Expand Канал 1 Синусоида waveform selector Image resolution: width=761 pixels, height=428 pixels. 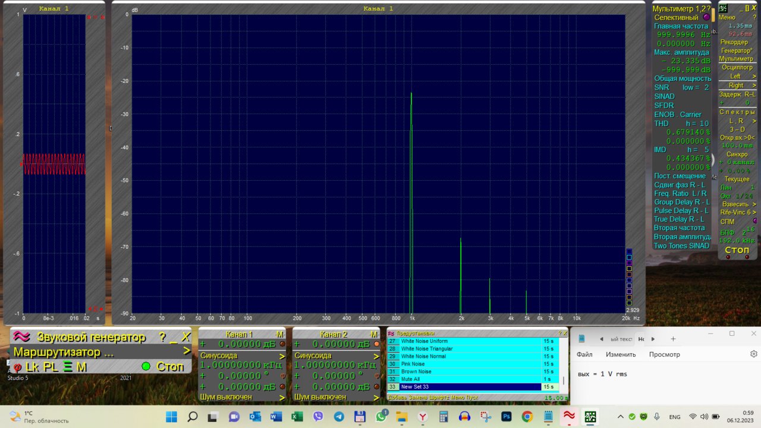[282, 355]
